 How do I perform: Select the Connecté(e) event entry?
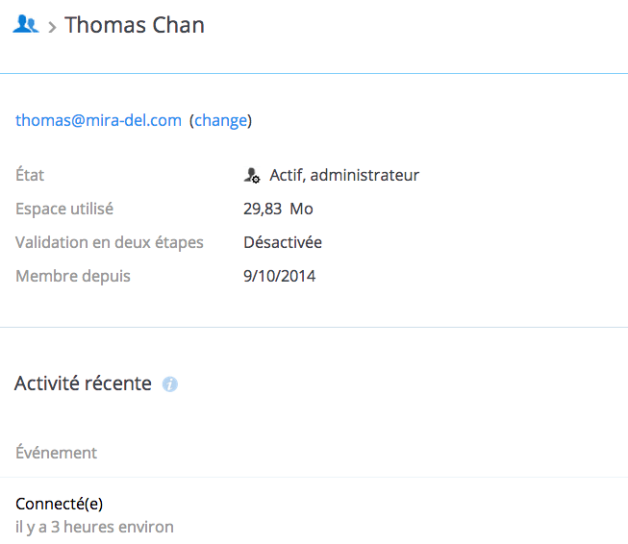[x=60, y=504]
